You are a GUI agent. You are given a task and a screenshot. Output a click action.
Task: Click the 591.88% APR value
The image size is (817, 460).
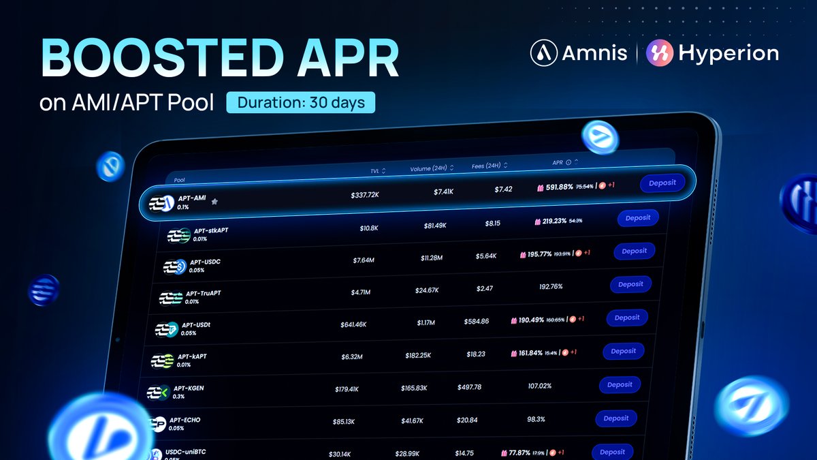click(x=560, y=186)
